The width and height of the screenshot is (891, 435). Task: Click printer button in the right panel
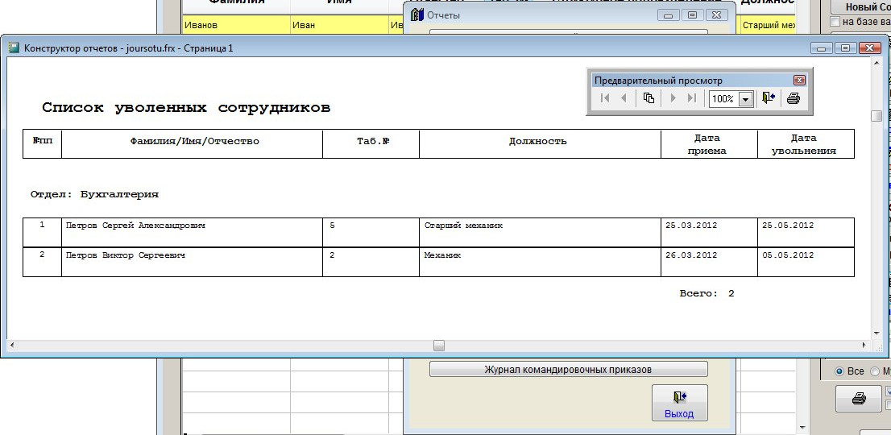pyautogui.click(x=859, y=398)
